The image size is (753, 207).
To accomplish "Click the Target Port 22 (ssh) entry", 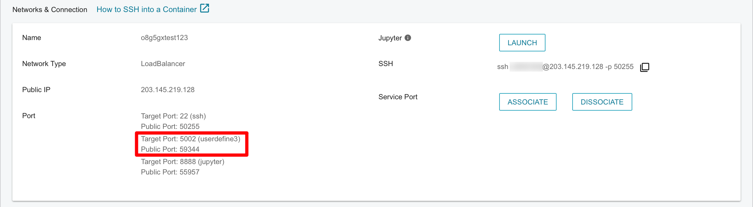I will click(173, 116).
